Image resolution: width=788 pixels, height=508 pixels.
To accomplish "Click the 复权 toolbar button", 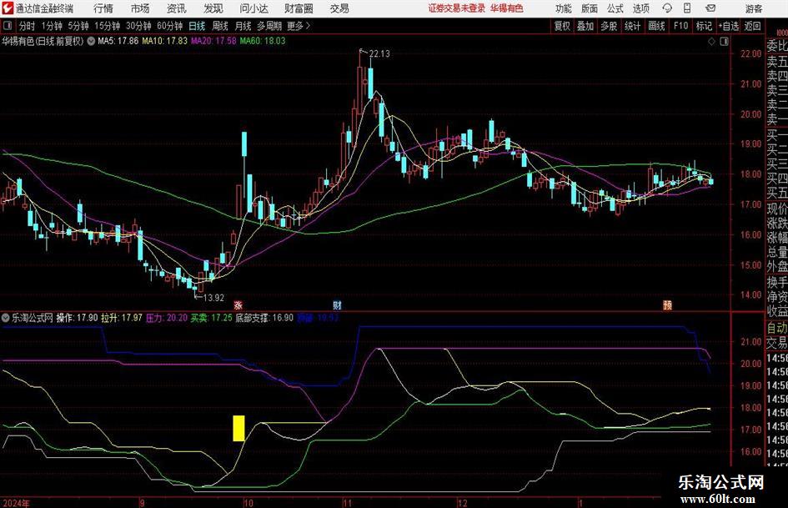I will (562, 26).
